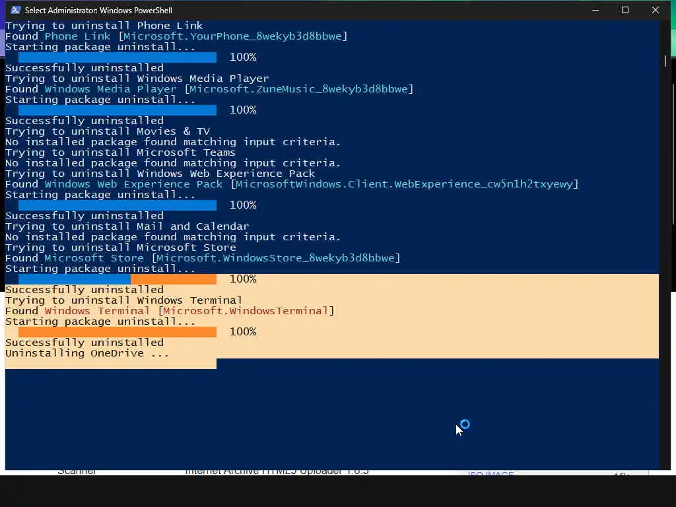This screenshot has height=507, width=676.
Task: Select package name 'Microsoft.YourPhone_8wekyb3d8bbwe'
Action: click(233, 36)
